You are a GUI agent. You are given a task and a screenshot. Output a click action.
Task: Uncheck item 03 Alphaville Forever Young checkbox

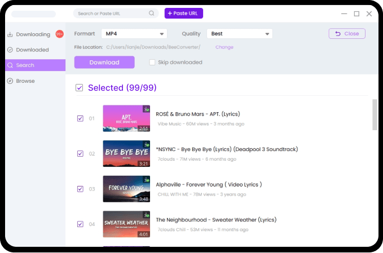coord(80,189)
